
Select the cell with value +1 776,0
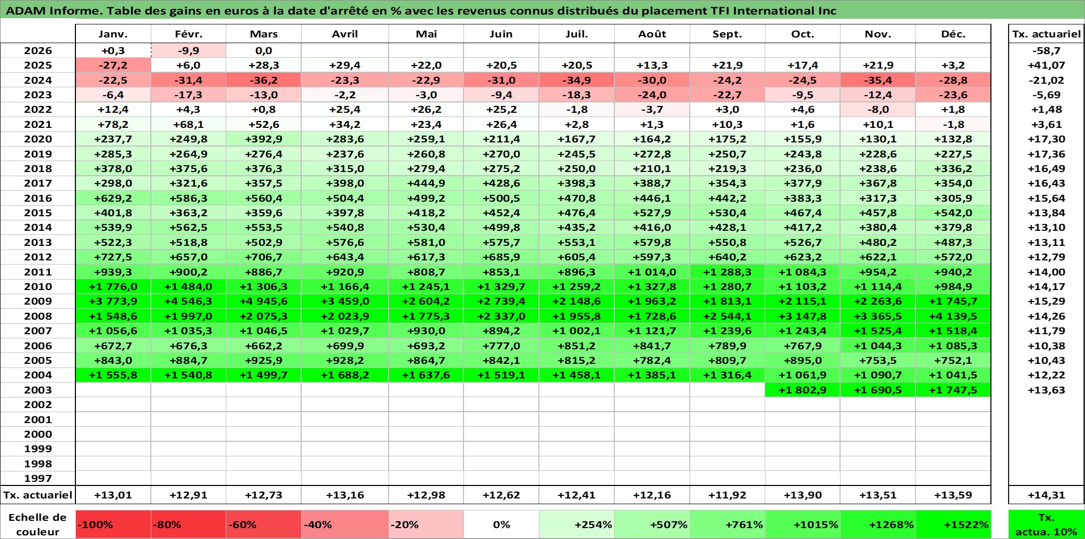113,286
